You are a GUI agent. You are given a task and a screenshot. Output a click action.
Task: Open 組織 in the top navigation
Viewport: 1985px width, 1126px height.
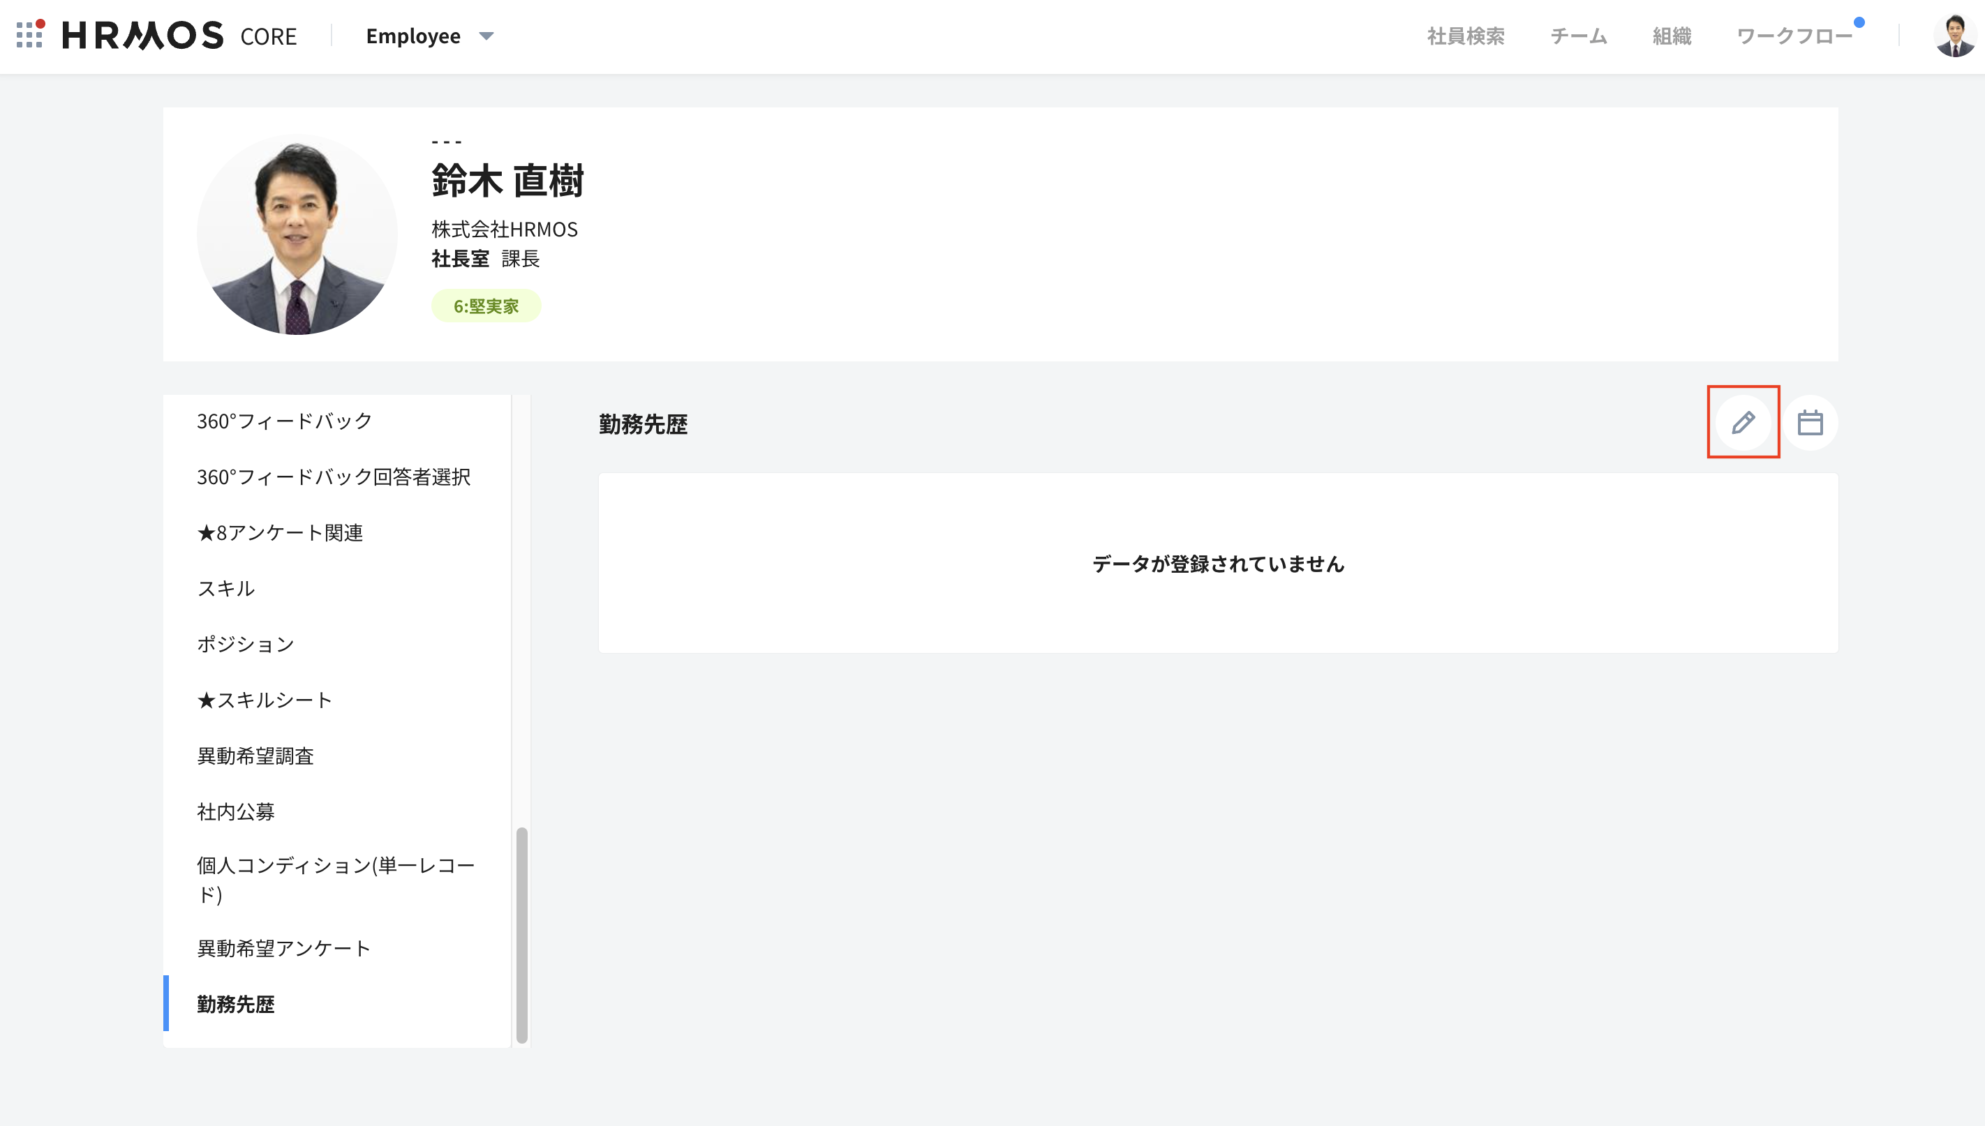point(1671,36)
